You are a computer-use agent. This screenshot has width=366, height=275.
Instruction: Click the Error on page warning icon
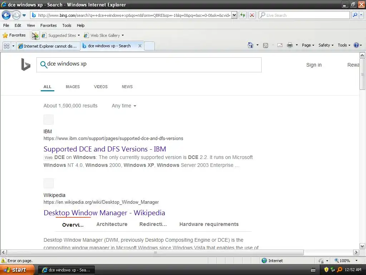pos(4,261)
